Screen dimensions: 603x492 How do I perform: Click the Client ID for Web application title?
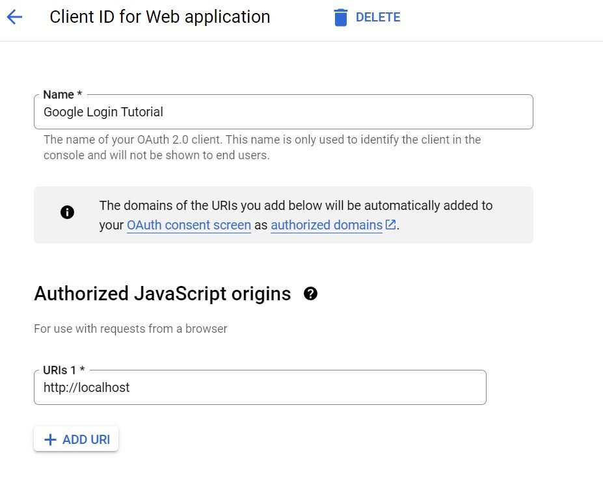click(159, 17)
